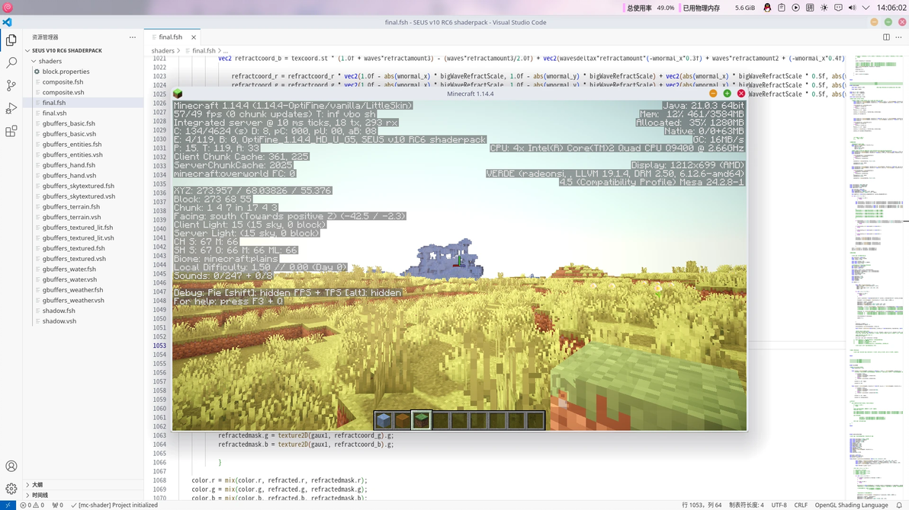Open the Extensions view
The image size is (909, 510).
tap(11, 132)
